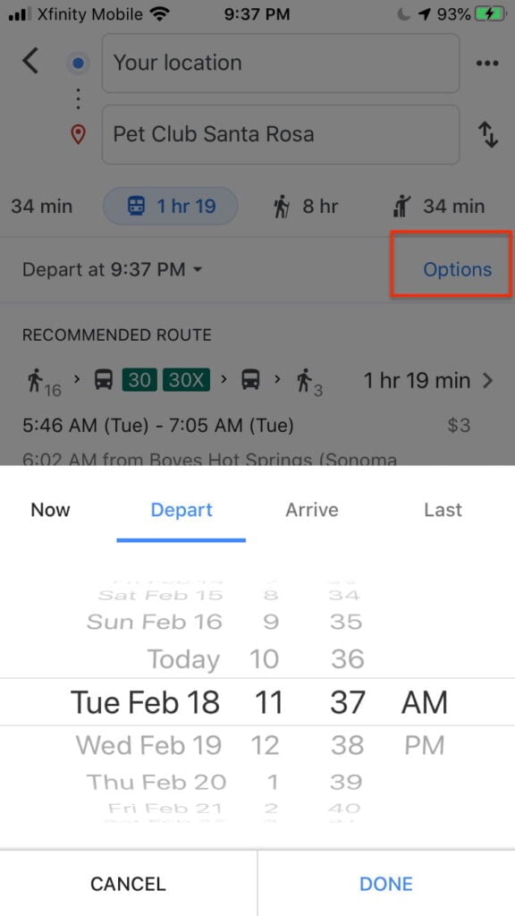Swap origin and destination with arrows icon
The height and width of the screenshot is (916, 515).
488,134
